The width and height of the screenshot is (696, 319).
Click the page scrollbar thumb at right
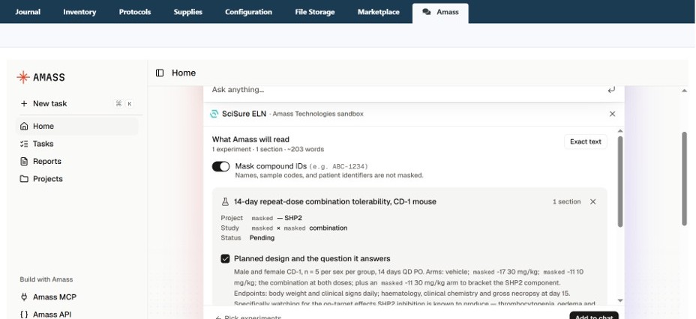pyautogui.click(x=684, y=178)
